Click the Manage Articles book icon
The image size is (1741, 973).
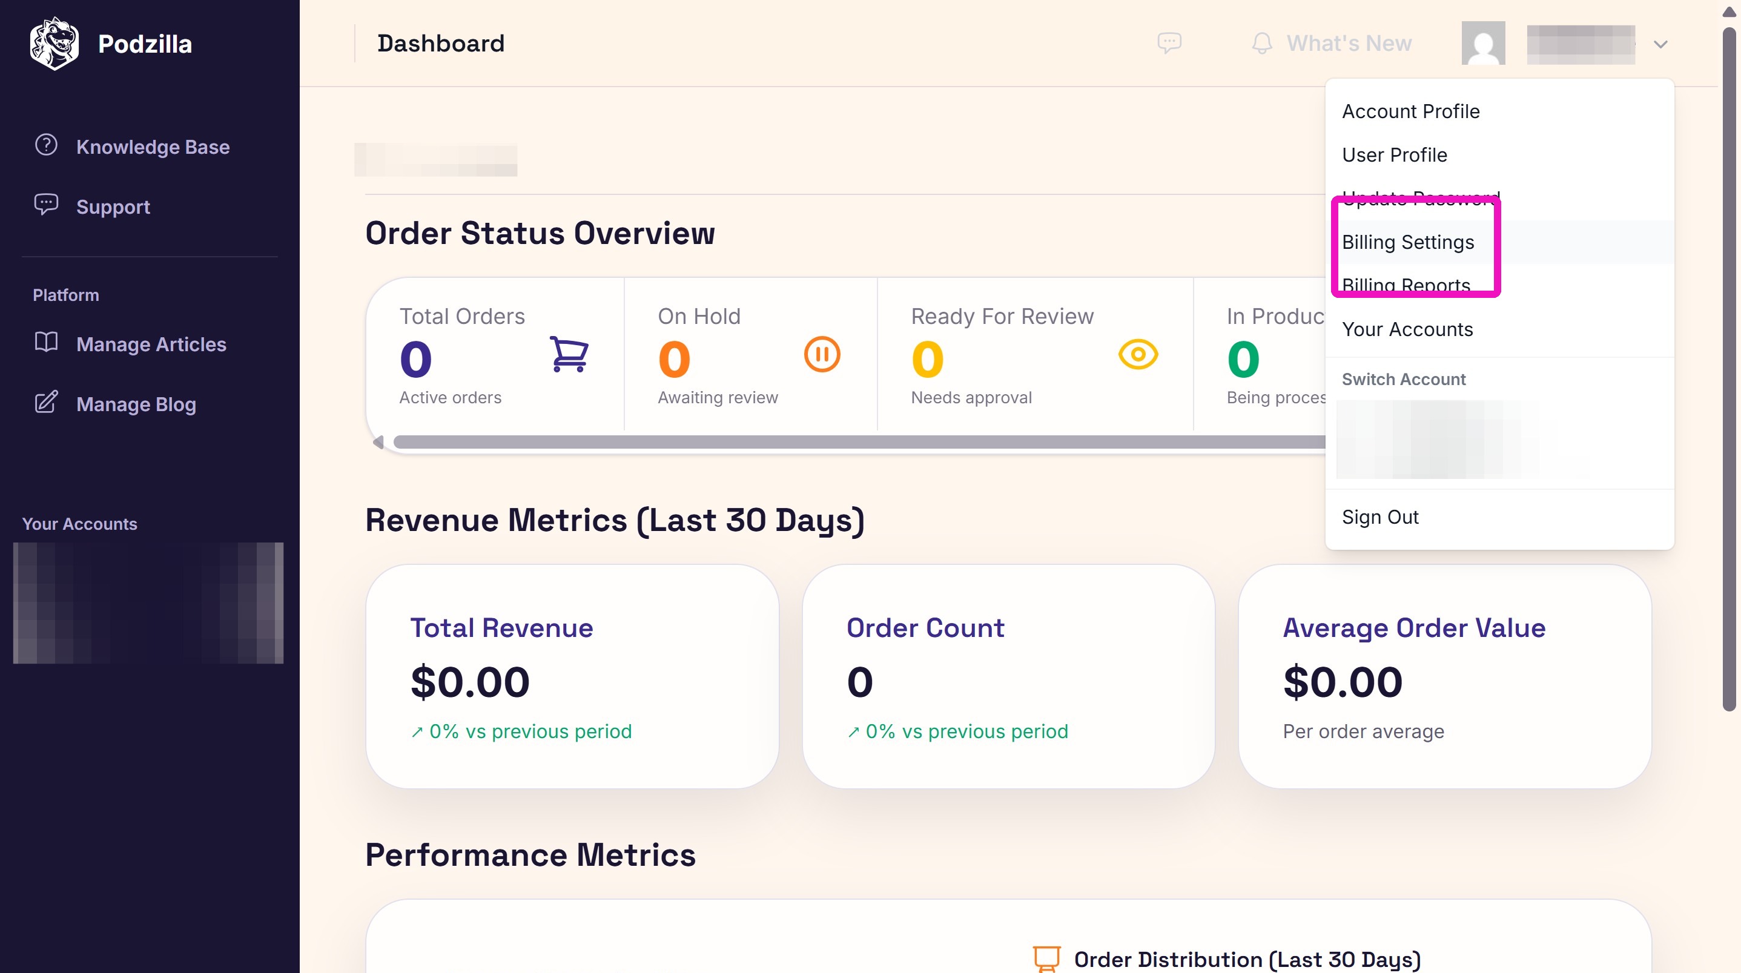pyautogui.click(x=46, y=342)
